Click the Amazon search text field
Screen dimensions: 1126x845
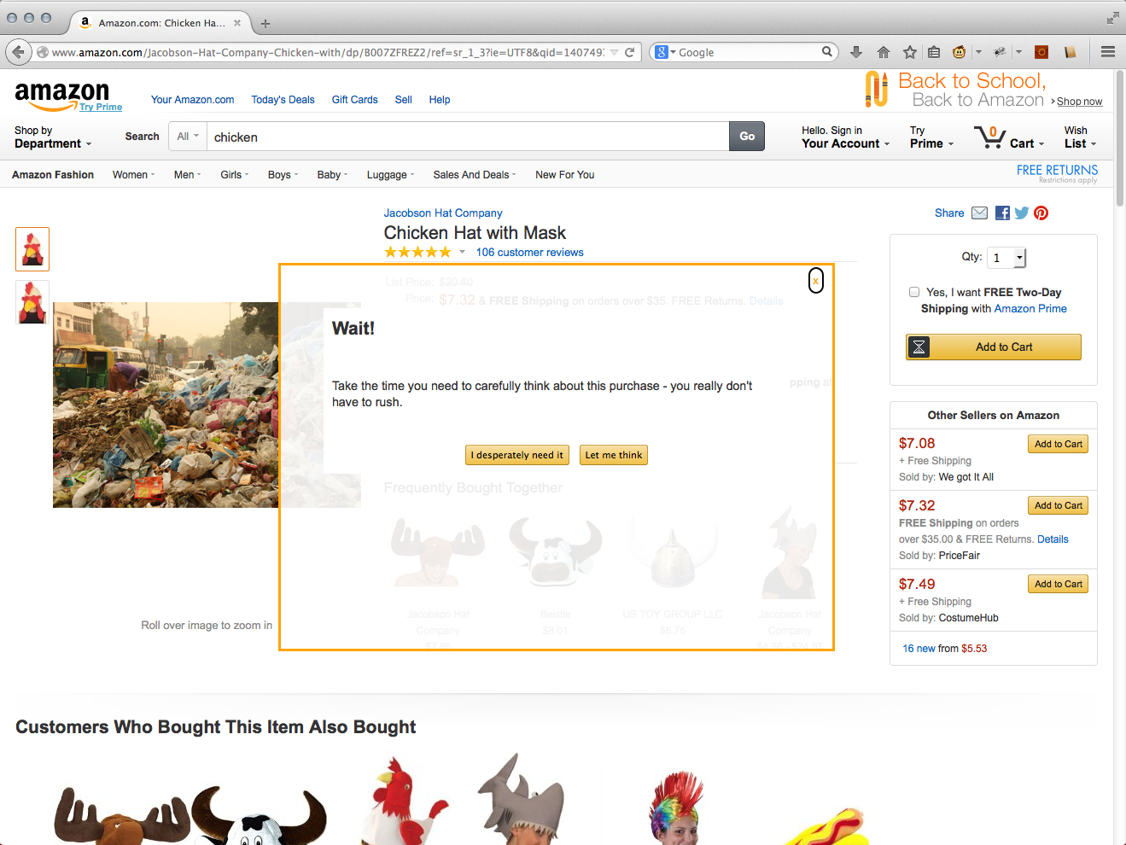pyautogui.click(x=468, y=137)
